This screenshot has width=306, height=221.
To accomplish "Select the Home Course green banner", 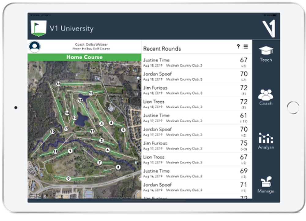I will pyautogui.click(x=84, y=57).
